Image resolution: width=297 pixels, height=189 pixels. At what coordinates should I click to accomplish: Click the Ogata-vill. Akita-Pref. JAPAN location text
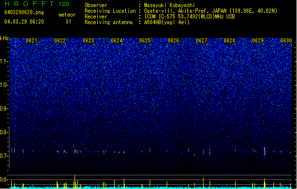pyautogui.click(x=211, y=11)
